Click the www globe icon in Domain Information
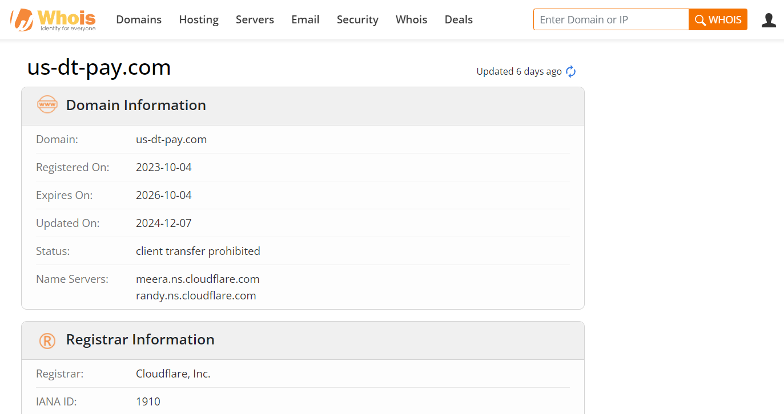Viewport: 784px width, 414px height. point(47,105)
